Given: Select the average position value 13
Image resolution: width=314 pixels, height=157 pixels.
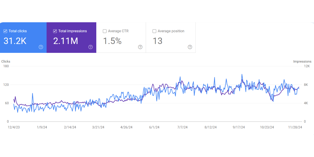Looking at the screenshot, I should click(158, 41).
